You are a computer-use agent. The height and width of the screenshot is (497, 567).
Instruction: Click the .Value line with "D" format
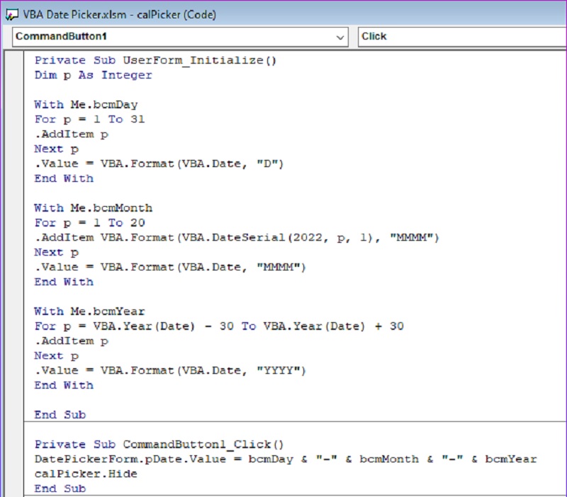(159, 164)
